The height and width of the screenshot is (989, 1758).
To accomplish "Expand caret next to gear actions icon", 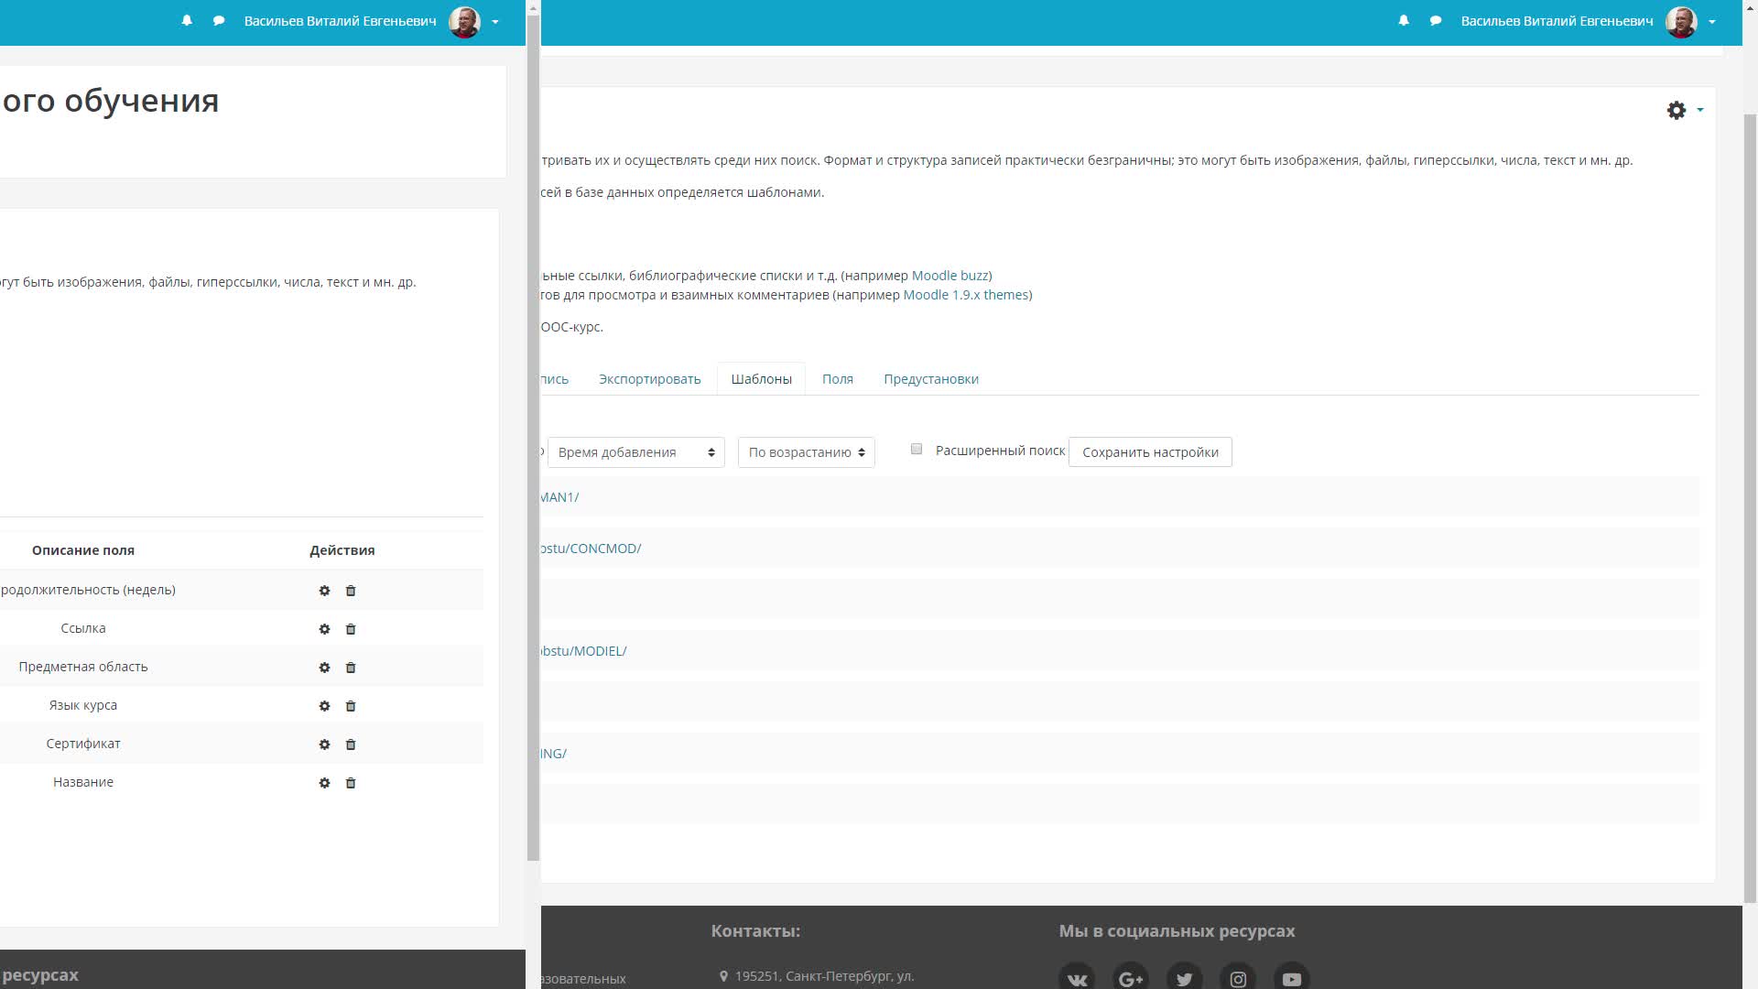I will 1700,110.
